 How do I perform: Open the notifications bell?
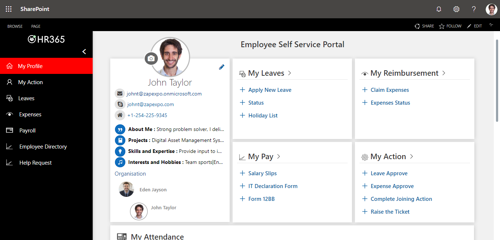click(x=438, y=9)
